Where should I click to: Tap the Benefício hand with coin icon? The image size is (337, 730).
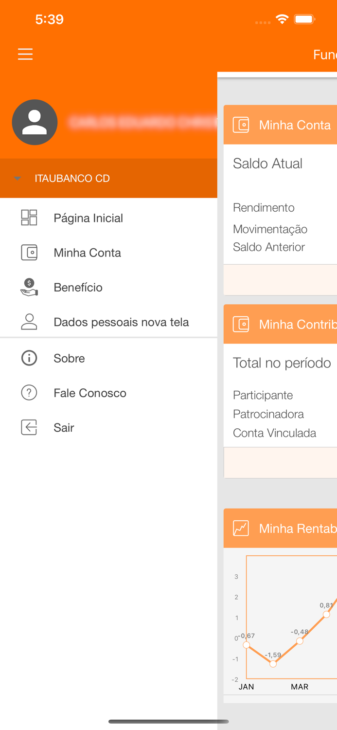pos(29,287)
